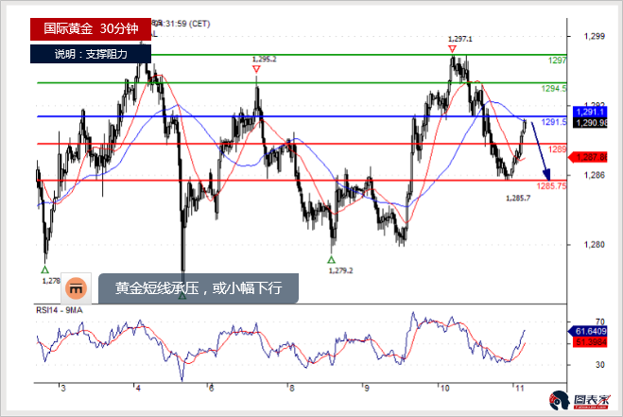Click the 说明：支撑阻力 label box

pyautogui.click(x=91, y=54)
